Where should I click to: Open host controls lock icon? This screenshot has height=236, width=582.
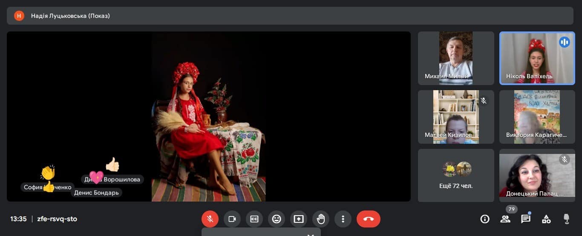pyautogui.click(x=567, y=219)
